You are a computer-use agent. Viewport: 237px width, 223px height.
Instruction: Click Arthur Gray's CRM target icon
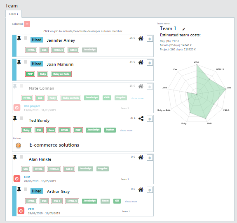coord(21,211)
